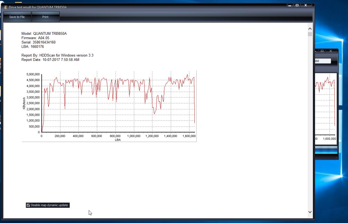Click the 200,000 label on the X axis
Screen dimensions: 348x223
click(60, 136)
